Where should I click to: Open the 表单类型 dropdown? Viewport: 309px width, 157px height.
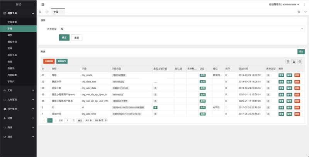181,29
